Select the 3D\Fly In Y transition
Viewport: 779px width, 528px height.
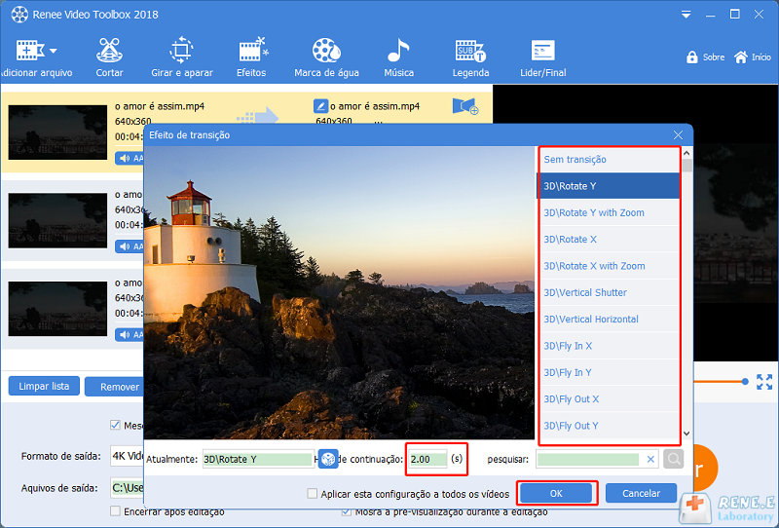click(608, 372)
